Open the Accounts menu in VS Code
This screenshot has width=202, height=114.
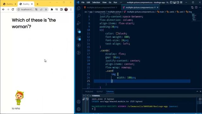(x=79, y=102)
